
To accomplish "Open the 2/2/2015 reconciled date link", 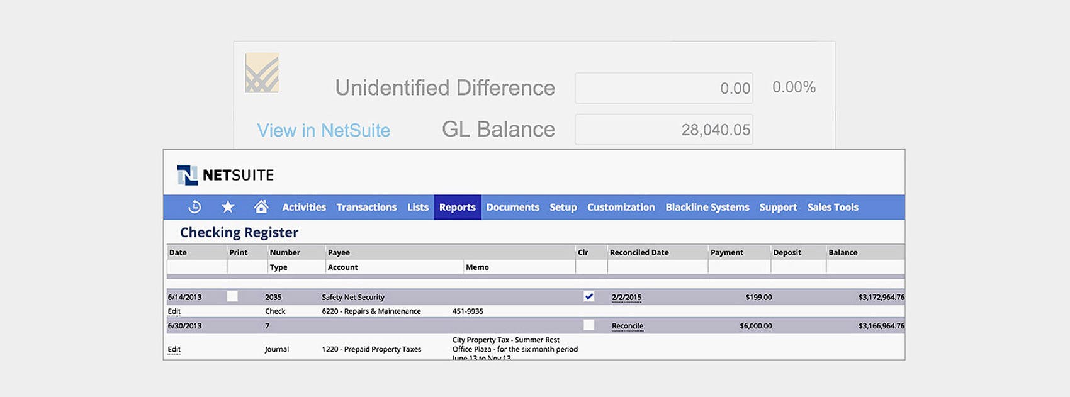I will [627, 298].
